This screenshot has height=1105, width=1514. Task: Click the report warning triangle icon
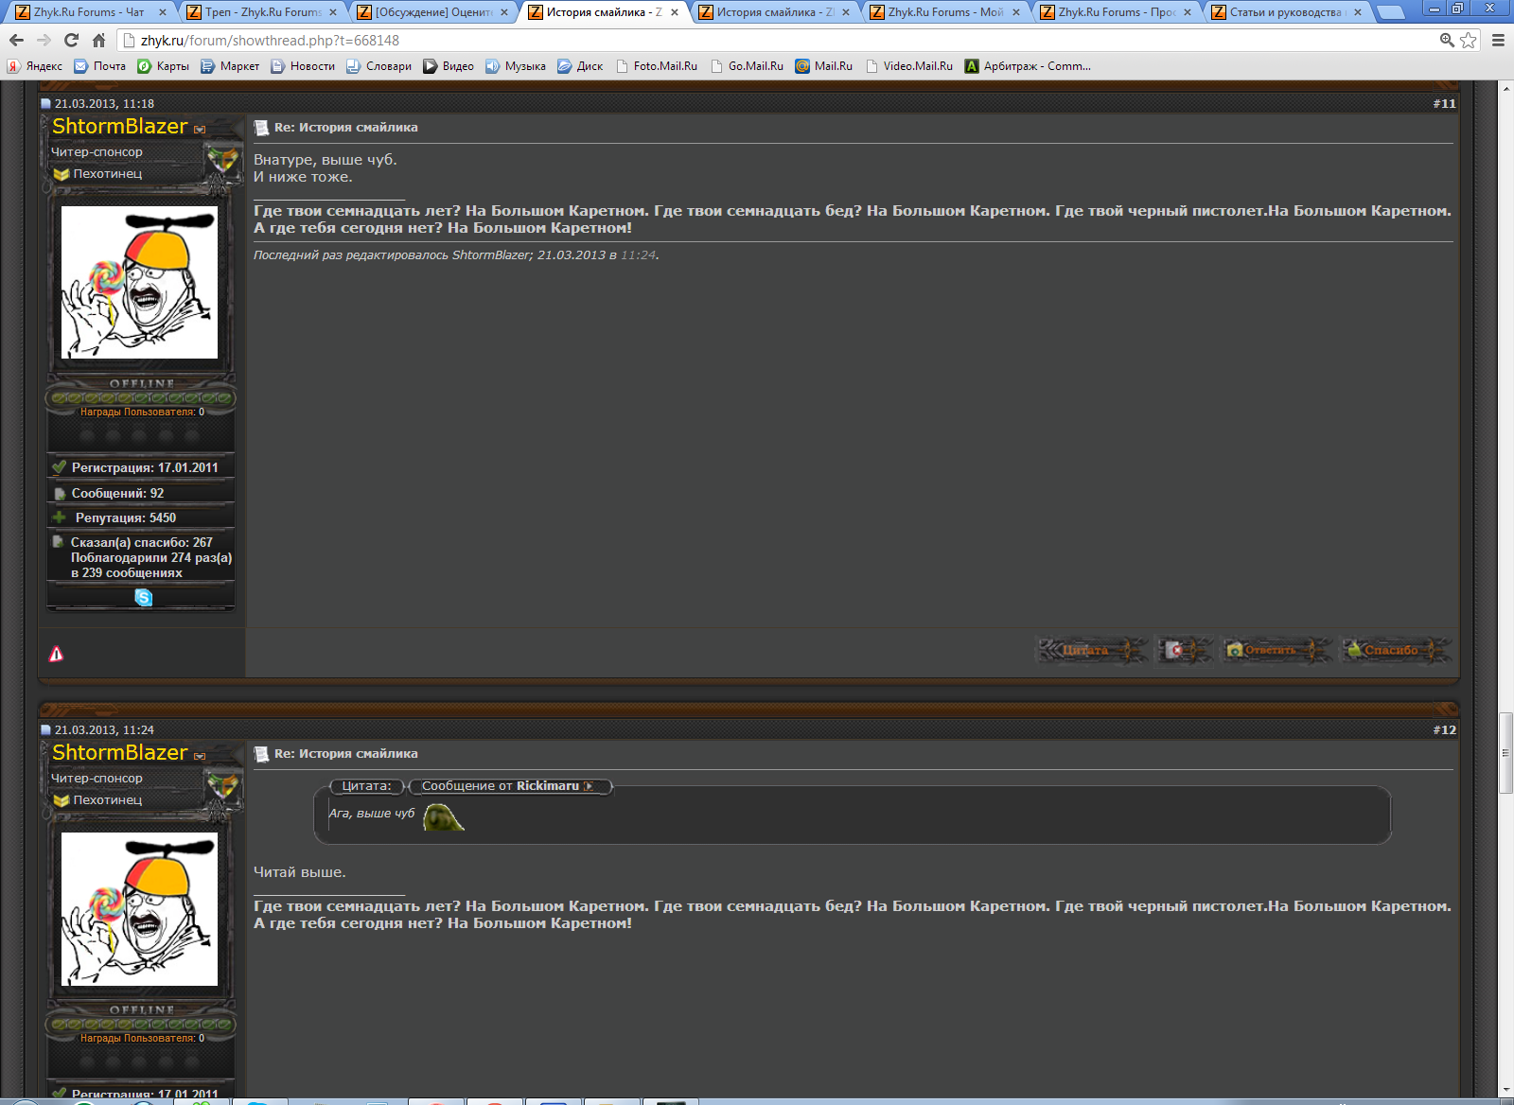(x=57, y=654)
